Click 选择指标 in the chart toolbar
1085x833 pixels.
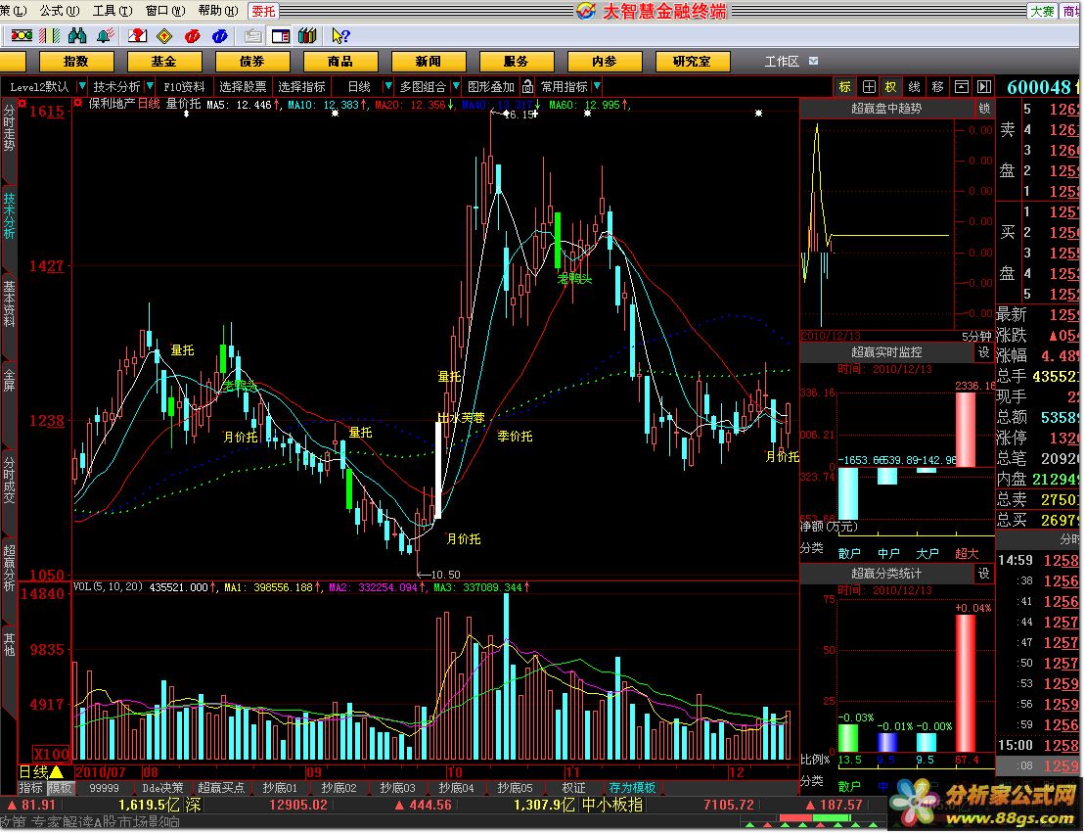point(301,86)
